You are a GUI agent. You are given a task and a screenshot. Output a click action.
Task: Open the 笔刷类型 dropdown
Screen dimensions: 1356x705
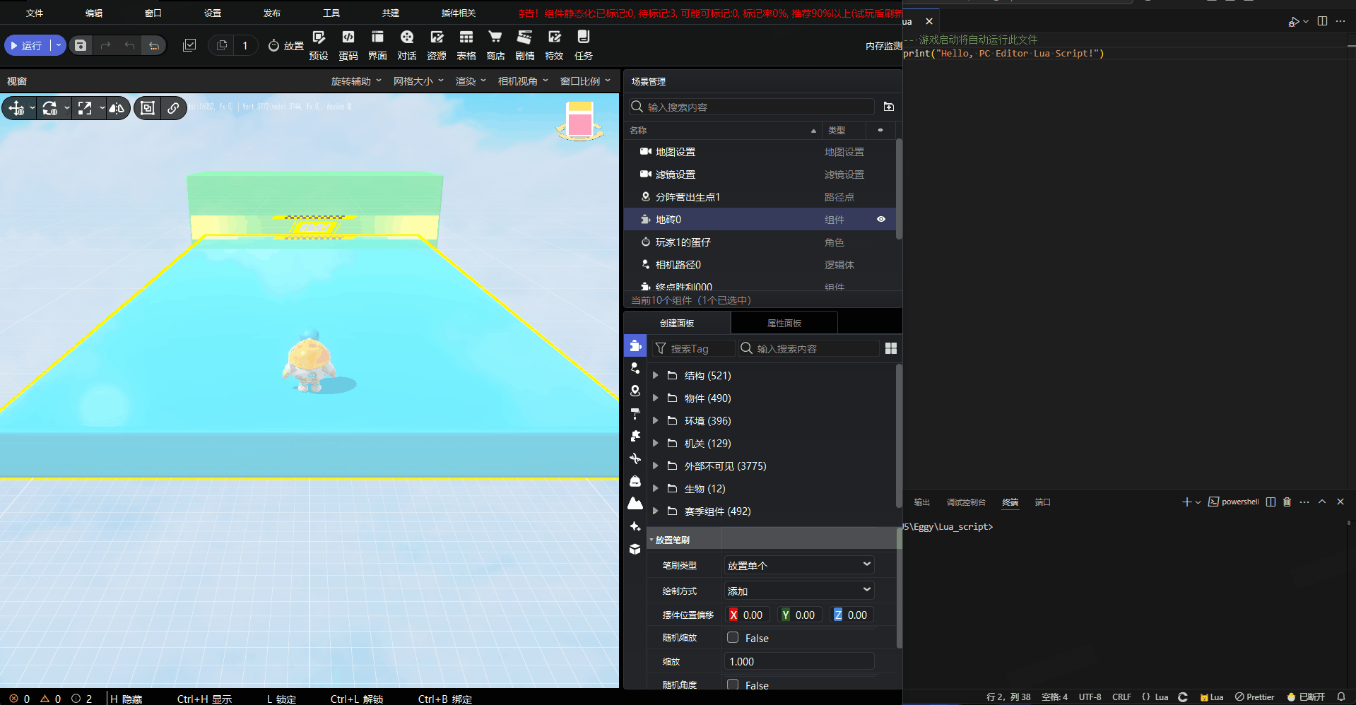coord(798,565)
